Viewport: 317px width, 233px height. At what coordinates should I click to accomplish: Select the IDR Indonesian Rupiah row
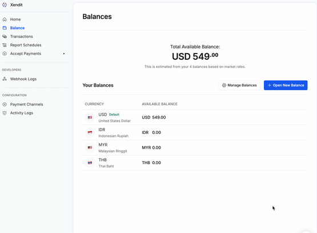tap(195, 133)
